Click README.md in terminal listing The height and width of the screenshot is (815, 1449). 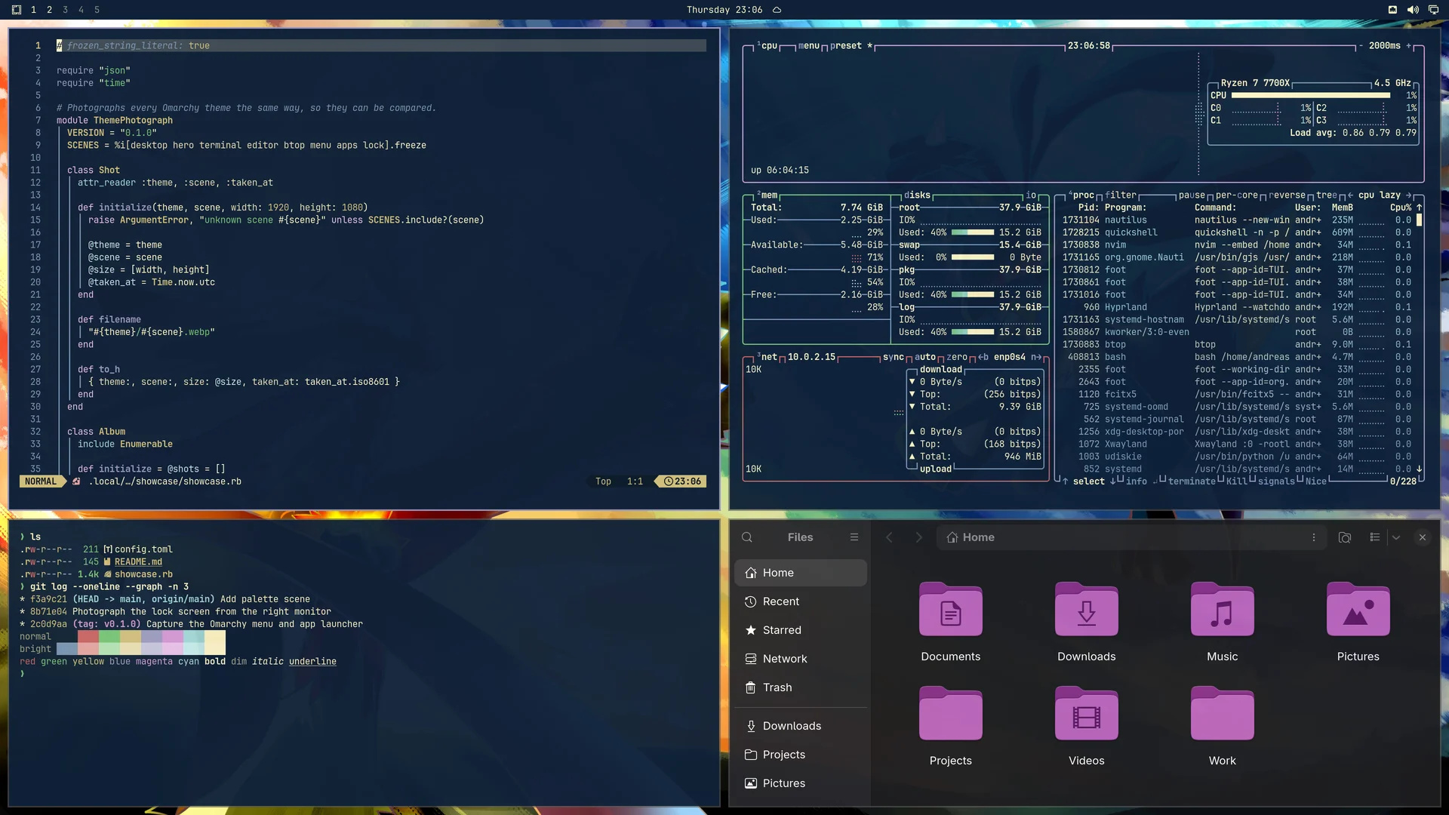(138, 562)
